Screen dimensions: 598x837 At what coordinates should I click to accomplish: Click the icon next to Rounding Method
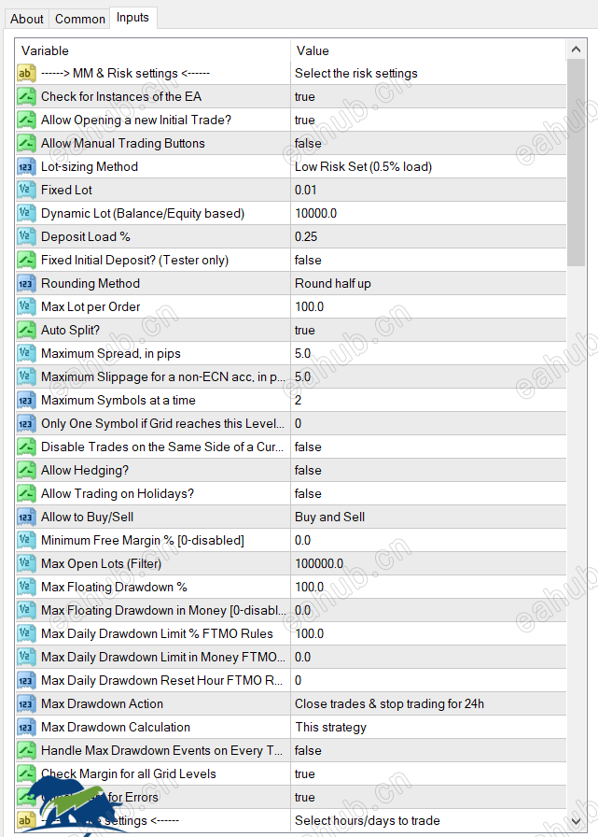click(25, 283)
